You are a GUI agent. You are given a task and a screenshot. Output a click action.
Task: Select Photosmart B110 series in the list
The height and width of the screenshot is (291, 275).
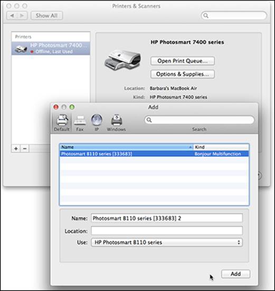(x=154, y=154)
